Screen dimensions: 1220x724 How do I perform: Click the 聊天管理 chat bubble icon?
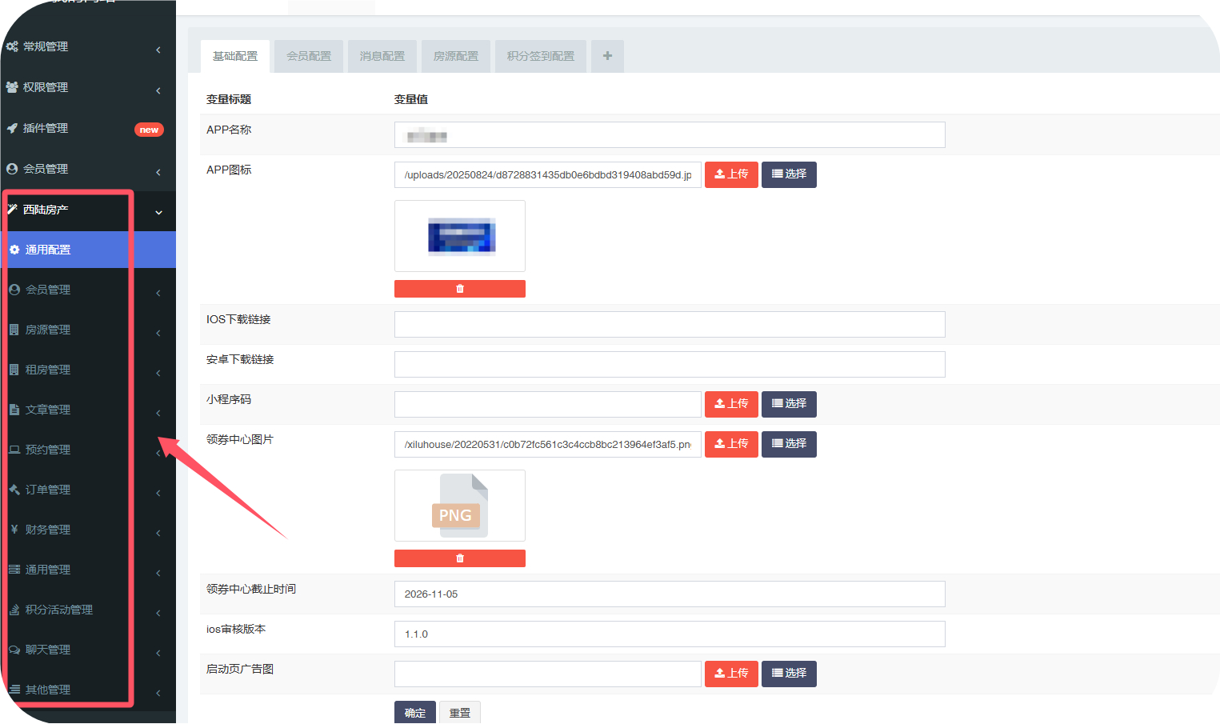[14, 650]
